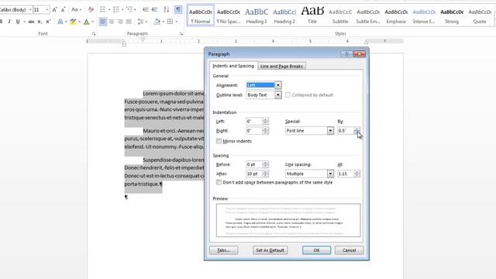Expand the Outline level dropdown
Viewport: 496px width, 279px height.
(x=277, y=95)
